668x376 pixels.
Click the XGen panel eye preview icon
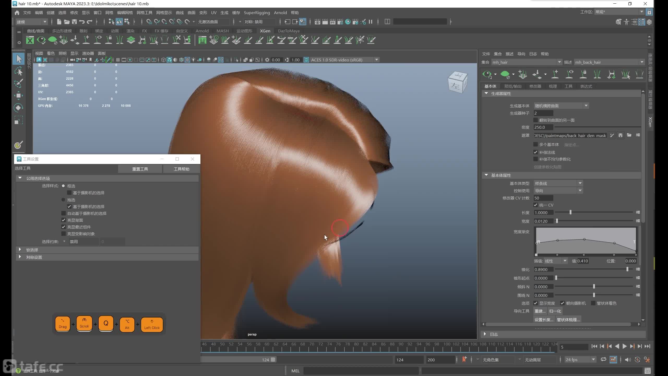point(487,74)
